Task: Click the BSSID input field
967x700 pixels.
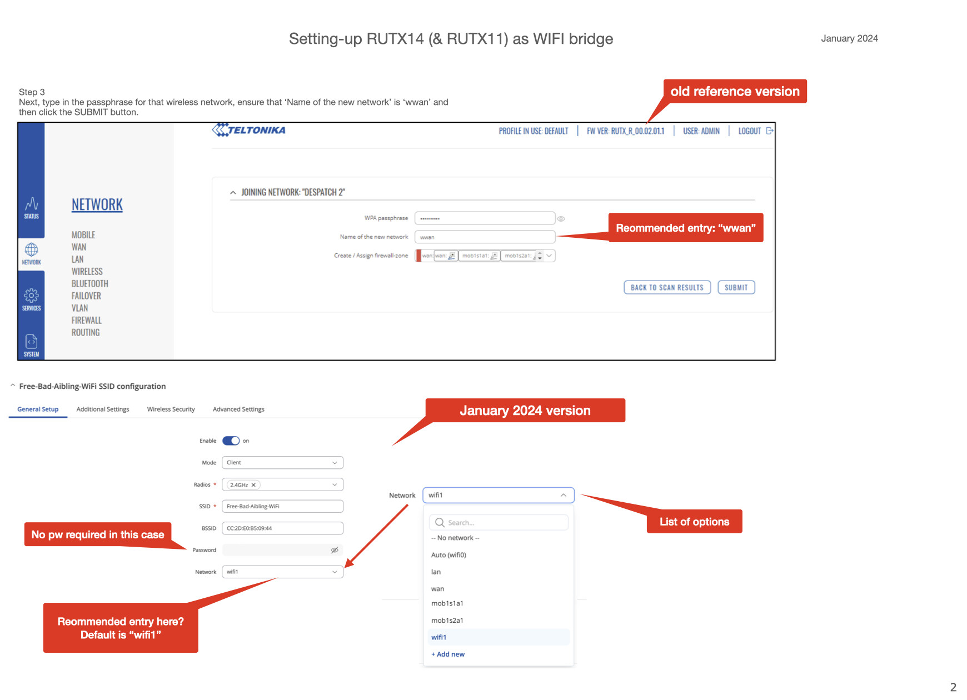Action: click(x=282, y=528)
